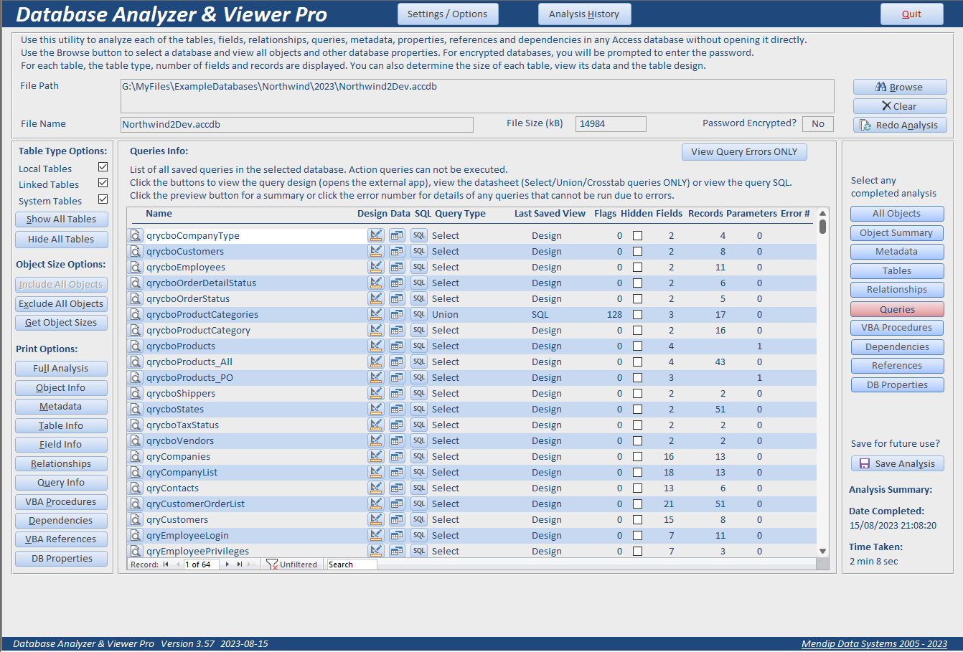Image resolution: width=963 pixels, height=652 pixels.
Task: Click the Save Analysis button
Action: click(x=898, y=464)
